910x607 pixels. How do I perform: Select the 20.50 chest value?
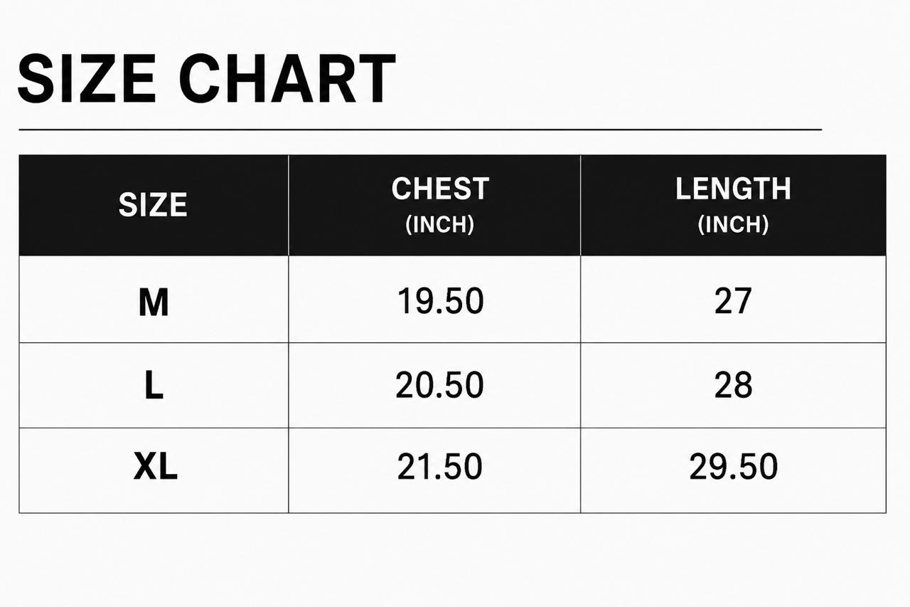pos(439,386)
